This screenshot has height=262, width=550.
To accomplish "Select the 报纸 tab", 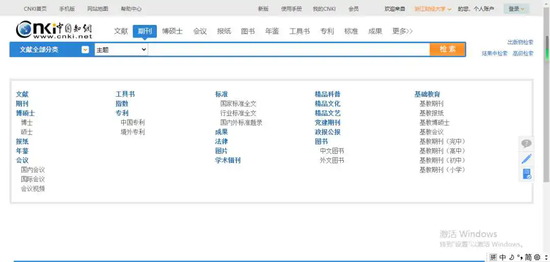I will tap(224, 31).
